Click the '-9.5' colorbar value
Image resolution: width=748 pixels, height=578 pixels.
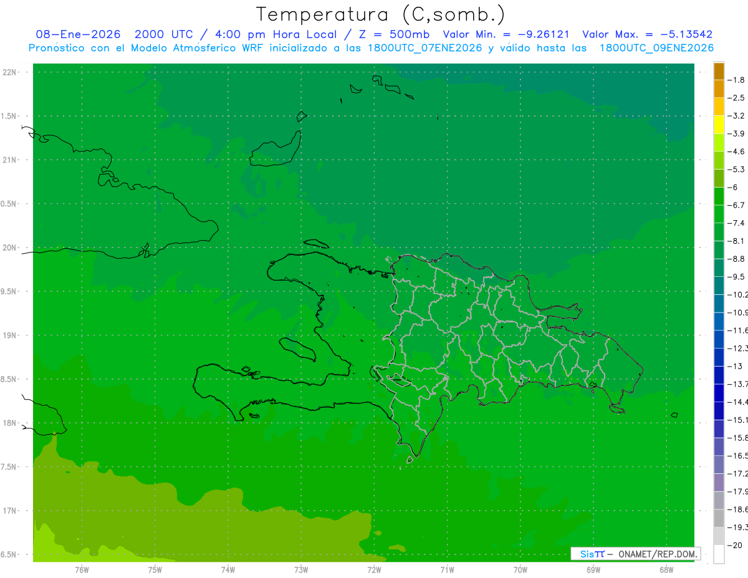(736, 277)
